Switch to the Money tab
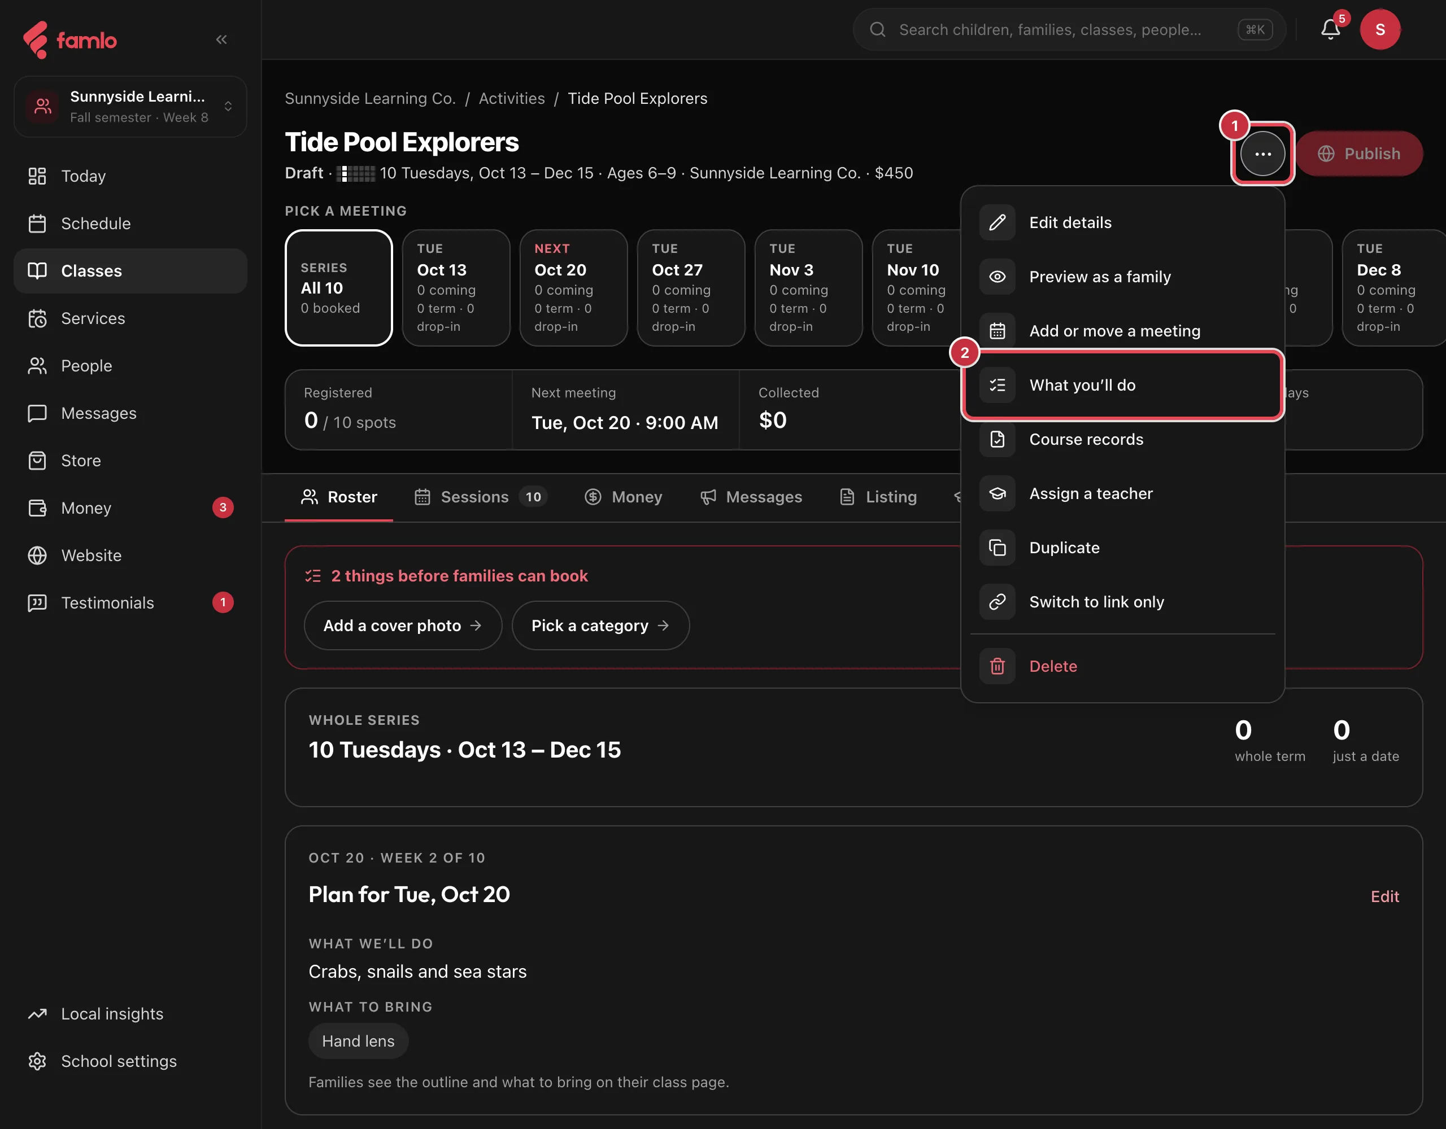 (x=624, y=497)
